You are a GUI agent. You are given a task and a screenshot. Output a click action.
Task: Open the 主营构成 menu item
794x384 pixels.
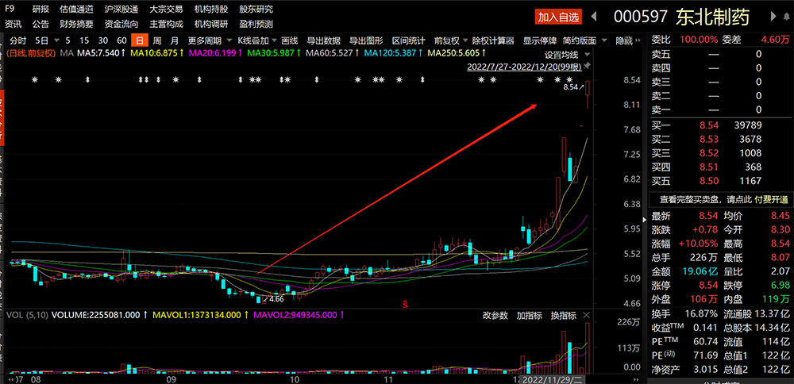click(x=167, y=24)
